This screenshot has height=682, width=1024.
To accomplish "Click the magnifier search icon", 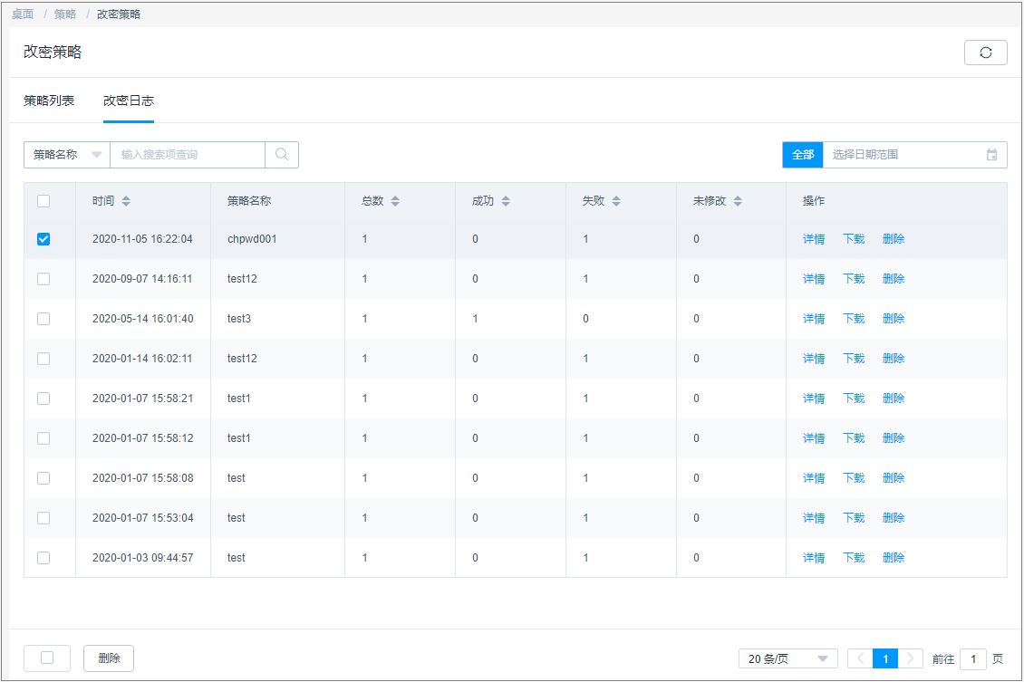I will pyautogui.click(x=282, y=155).
